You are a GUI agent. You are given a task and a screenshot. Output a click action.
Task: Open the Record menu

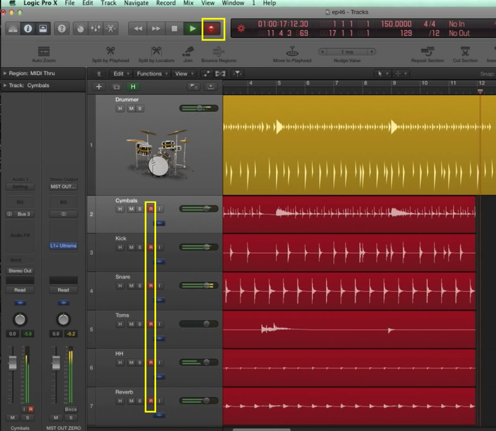pos(166,3)
